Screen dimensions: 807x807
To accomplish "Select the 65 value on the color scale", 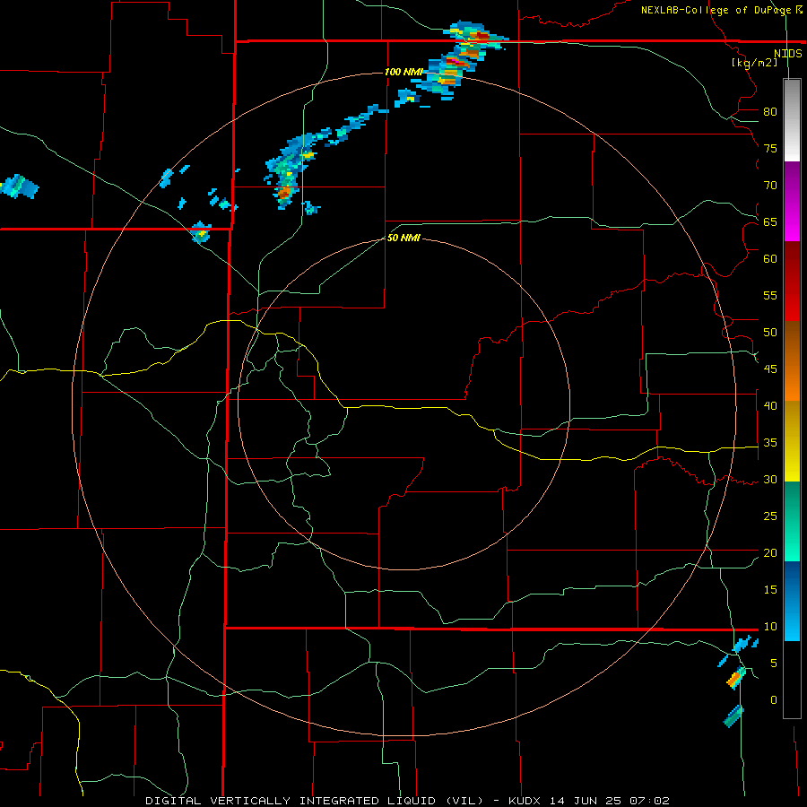I will [770, 221].
